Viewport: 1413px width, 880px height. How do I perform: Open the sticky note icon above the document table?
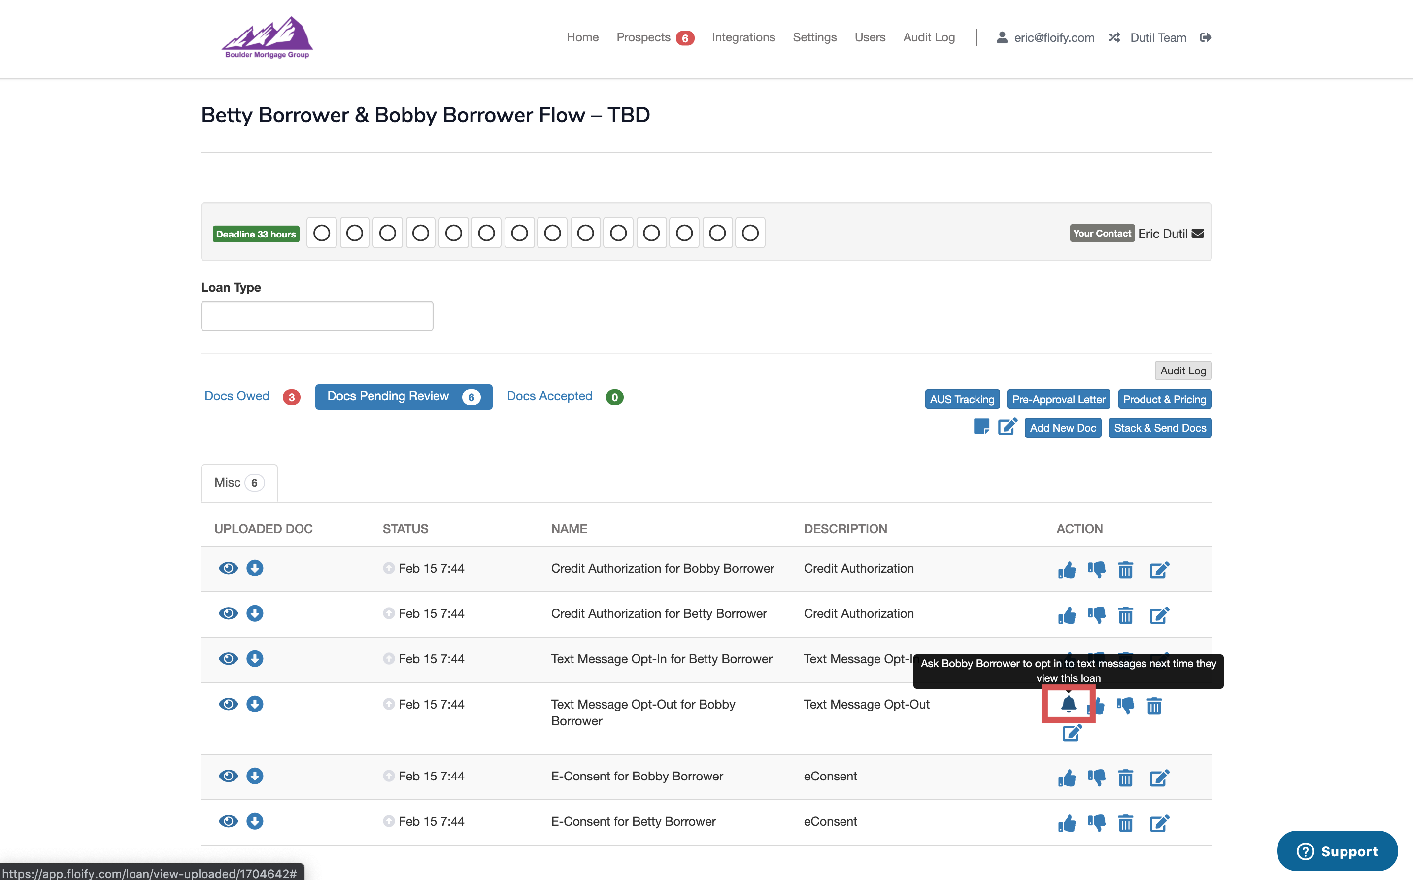click(x=981, y=427)
